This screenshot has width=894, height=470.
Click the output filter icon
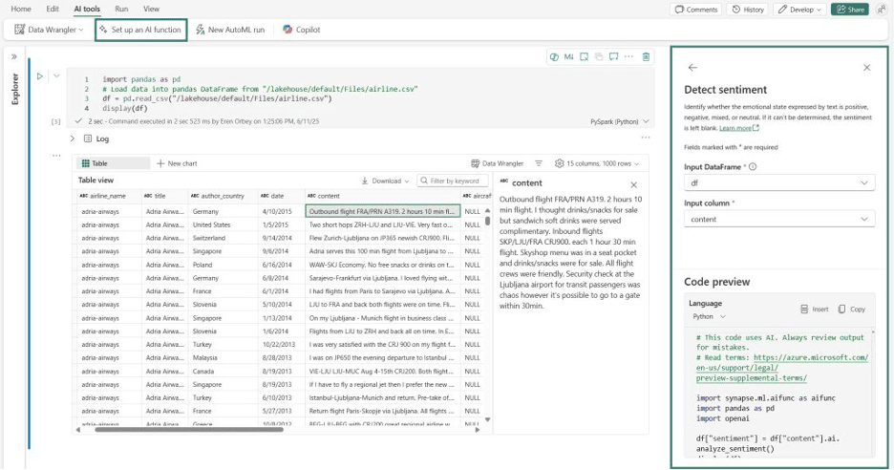[539, 163]
